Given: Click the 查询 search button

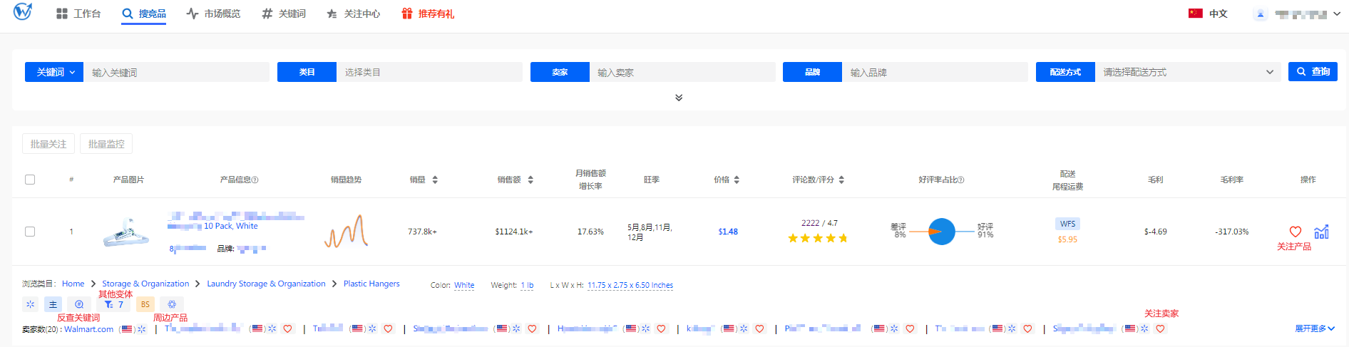Looking at the screenshot, I should tap(1312, 72).
